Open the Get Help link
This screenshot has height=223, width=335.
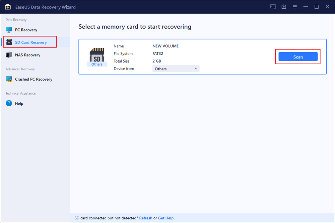pyautogui.click(x=166, y=218)
